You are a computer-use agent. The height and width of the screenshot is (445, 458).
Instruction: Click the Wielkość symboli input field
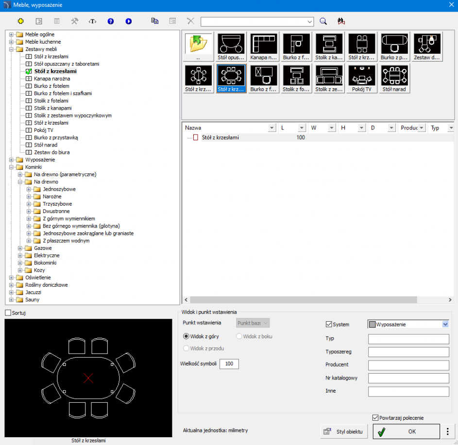coord(229,363)
